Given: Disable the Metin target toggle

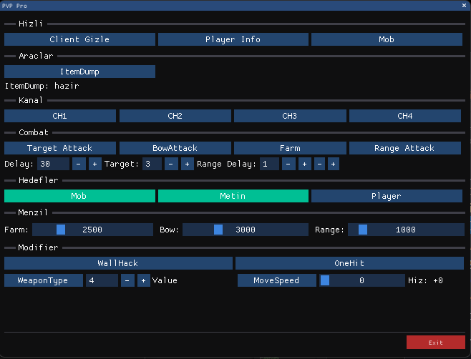Looking at the screenshot, I should click(233, 196).
